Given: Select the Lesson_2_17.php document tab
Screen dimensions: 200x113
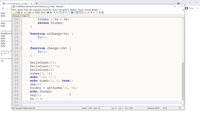Looking at the screenshot, I should tap(21, 16).
